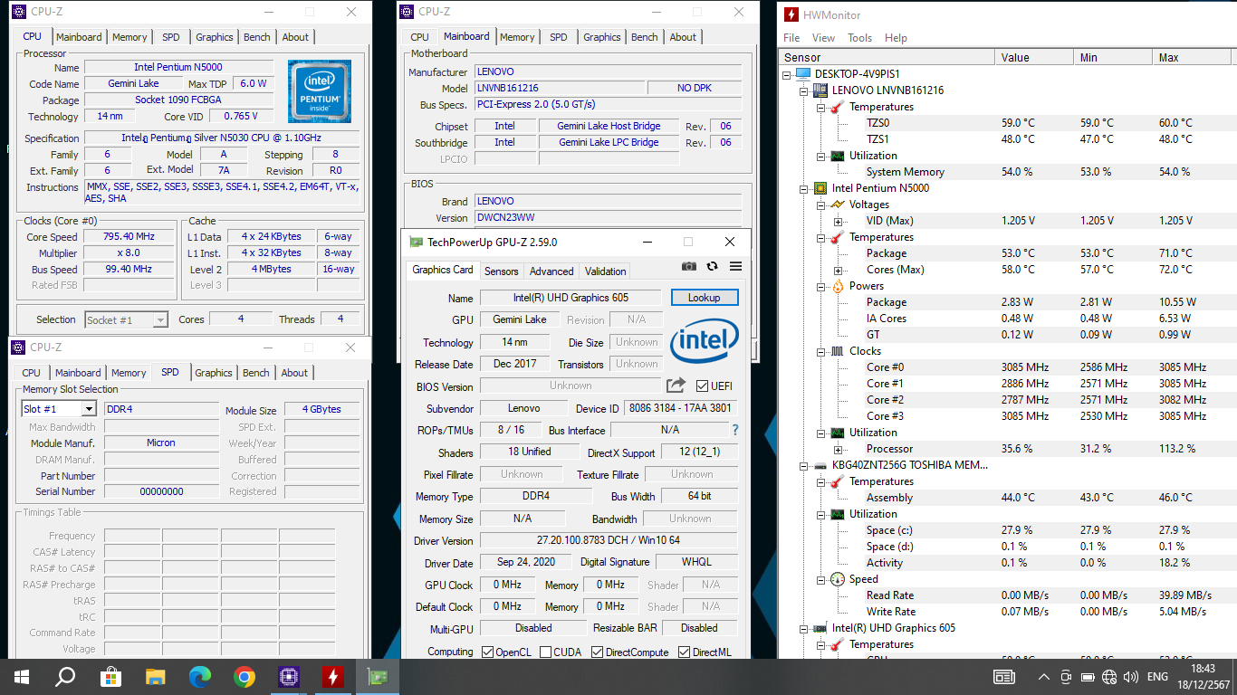1237x695 pixels.
Task: Open the Help menu in HWMonitor
Action: click(x=896, y=38)
